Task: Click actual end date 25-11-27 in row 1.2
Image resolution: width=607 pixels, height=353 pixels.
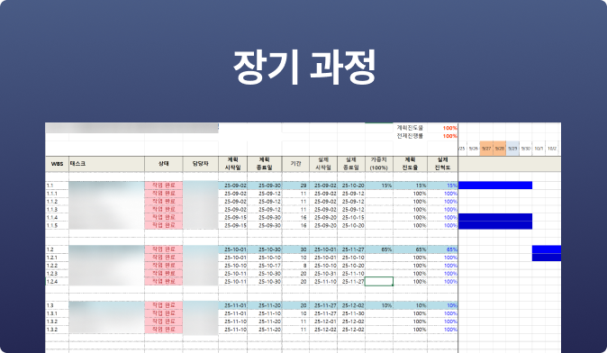Action: pyautogui.click(x=350, y=249)
